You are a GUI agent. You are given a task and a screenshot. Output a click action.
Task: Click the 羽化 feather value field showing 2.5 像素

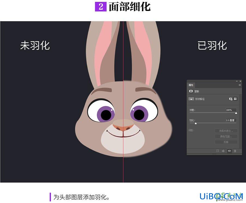(x=231, y=120)
